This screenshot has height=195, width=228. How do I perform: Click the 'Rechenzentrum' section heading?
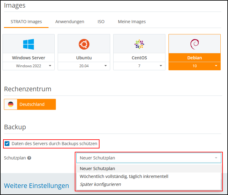(x=28, y=89)
